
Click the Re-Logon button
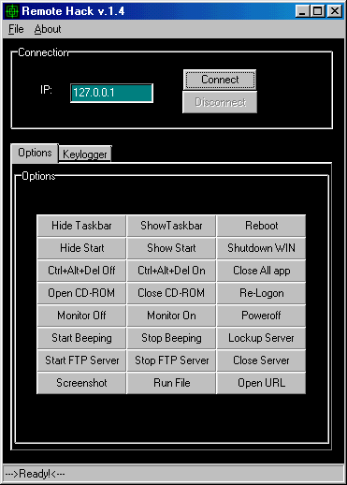coord(261,293)
